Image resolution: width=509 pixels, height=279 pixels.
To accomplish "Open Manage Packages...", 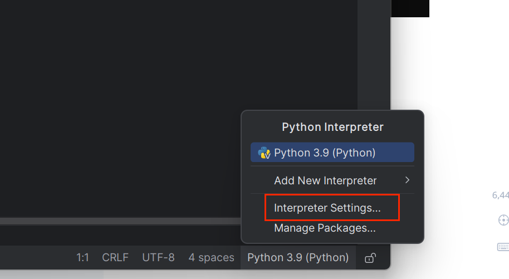I will point(325,228).
